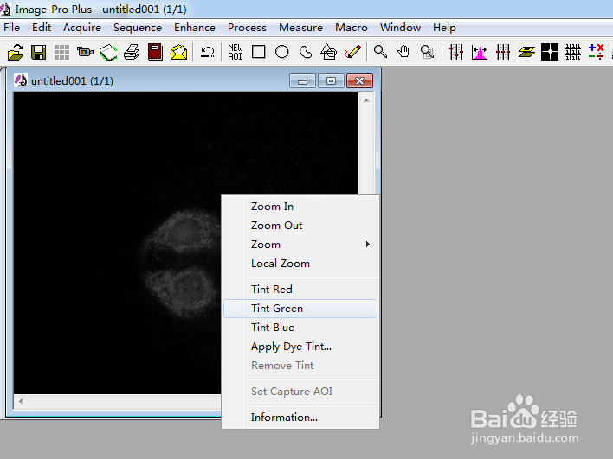
Task: Send image with the envelope icon
Action: 178,52
